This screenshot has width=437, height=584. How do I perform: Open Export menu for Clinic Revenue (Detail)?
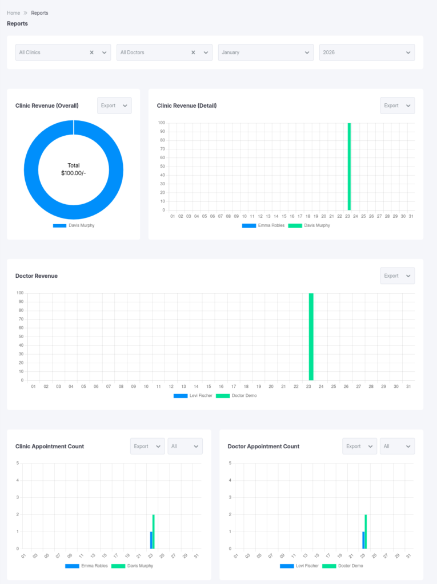[397, 106]
